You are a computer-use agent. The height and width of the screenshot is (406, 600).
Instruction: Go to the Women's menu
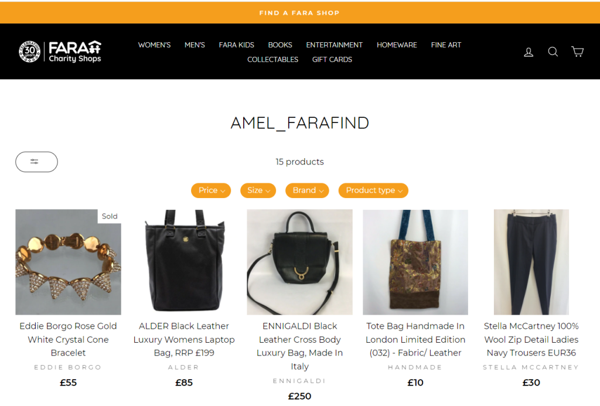tap(154, 45)
